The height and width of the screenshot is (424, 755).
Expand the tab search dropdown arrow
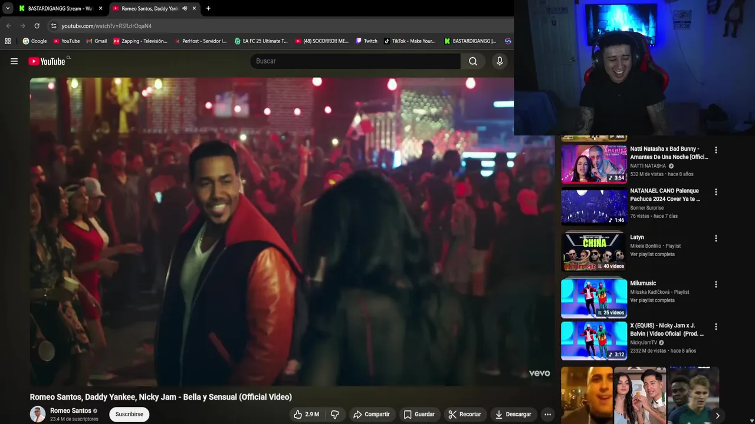pos(8,8)
